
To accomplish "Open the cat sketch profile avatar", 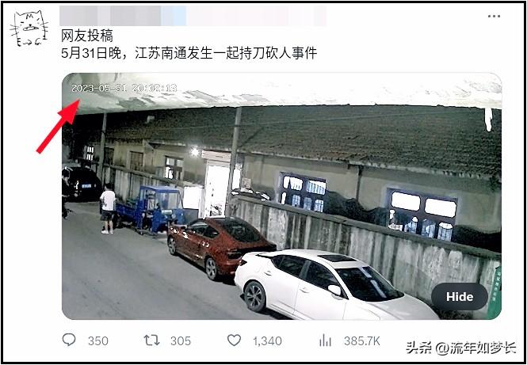I will tap(29, 29).
